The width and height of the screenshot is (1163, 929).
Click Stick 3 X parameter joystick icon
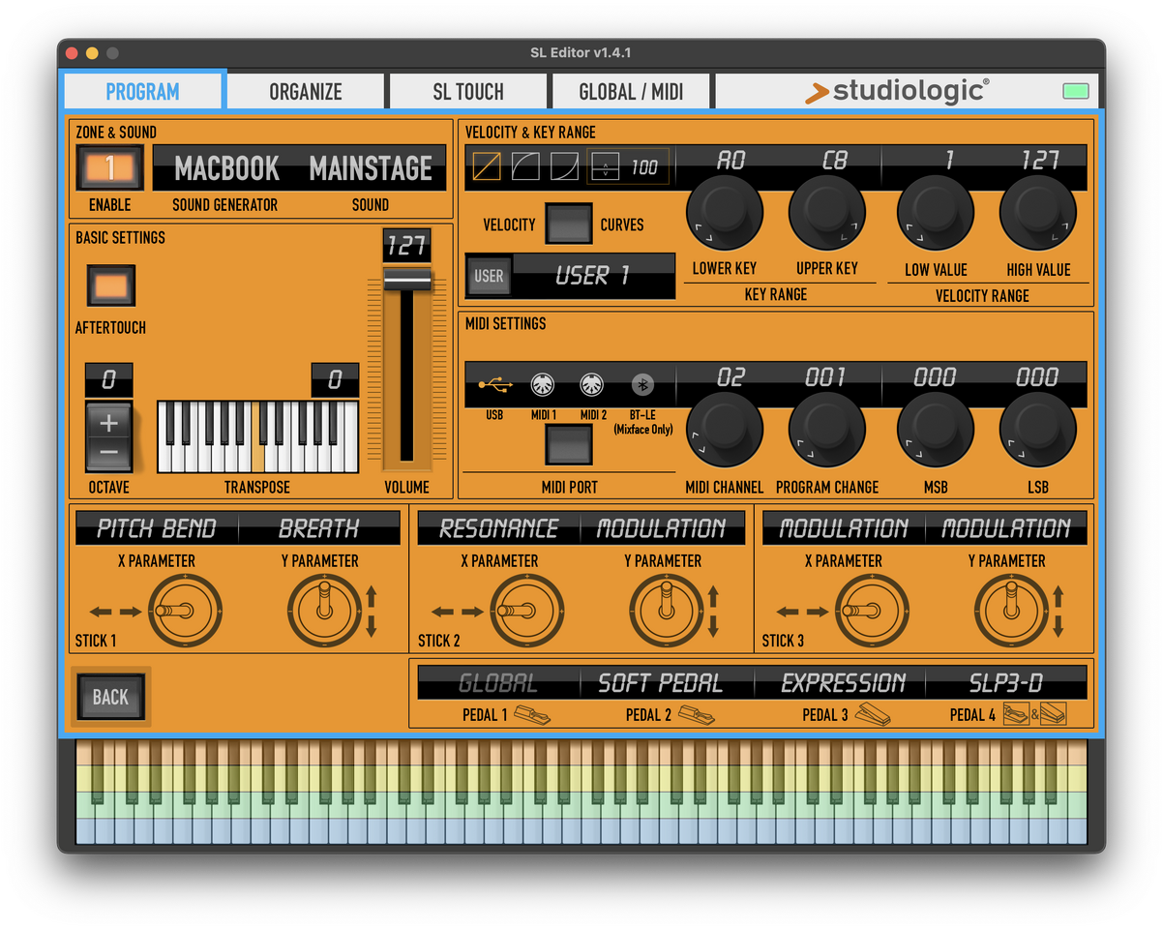click(x=872, y=611)
